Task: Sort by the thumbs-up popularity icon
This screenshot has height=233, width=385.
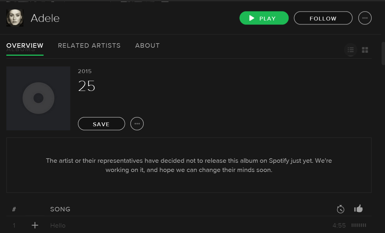Action: [358, 209]
